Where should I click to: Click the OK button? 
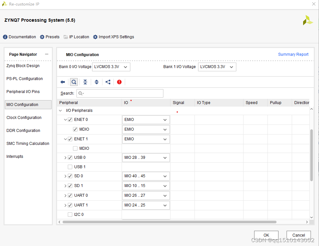coord(266,235)
